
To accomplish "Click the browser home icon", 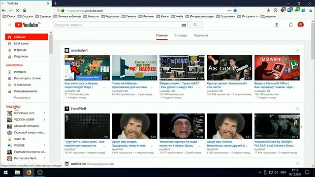I will click(x=24, y=10).
